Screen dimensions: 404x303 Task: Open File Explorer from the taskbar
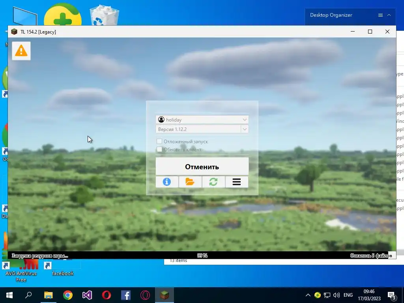point(48,295)
